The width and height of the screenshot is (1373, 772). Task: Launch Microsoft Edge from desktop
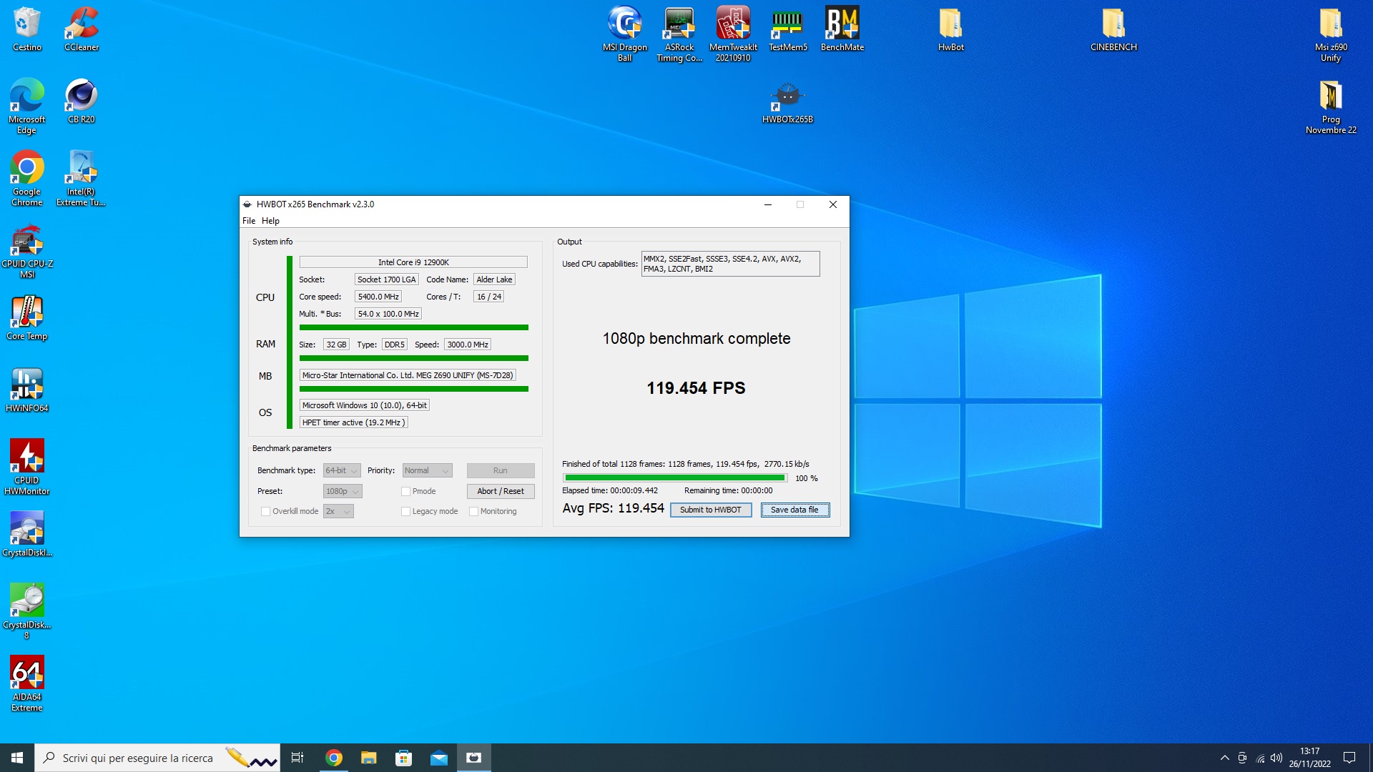click(27, 106)
